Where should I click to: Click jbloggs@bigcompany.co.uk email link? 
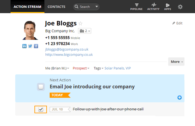(67, 49)
